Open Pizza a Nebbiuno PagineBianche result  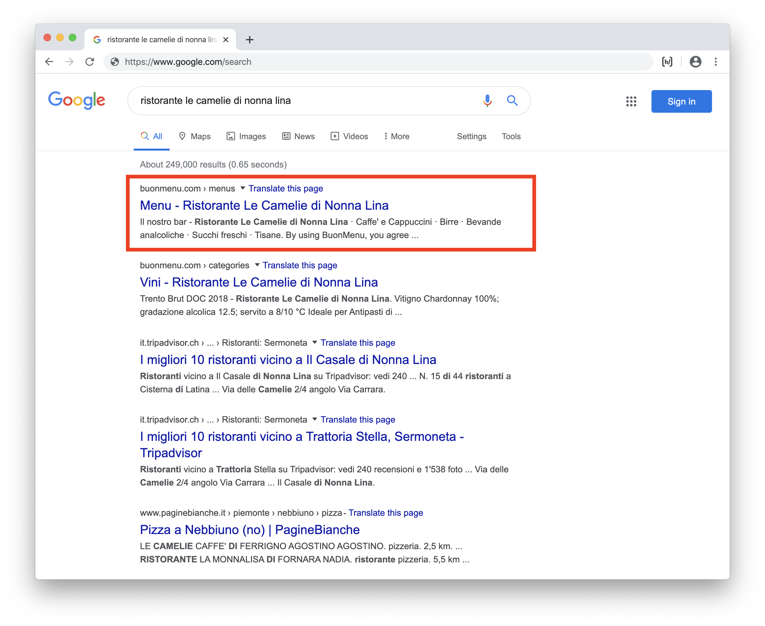click(249, 529)
